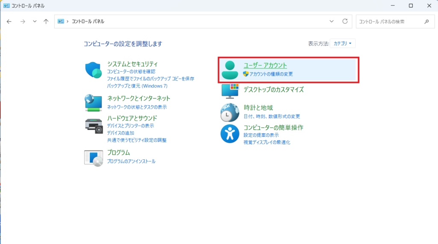The height and width of the screenshot is (244, 438).
Task: Click the Desktop customization monitor icon
Action: click(x=230, y=90)
